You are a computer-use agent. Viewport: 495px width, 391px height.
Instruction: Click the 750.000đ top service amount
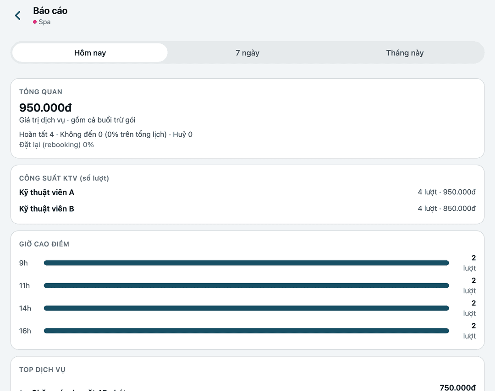pos(458,387)
